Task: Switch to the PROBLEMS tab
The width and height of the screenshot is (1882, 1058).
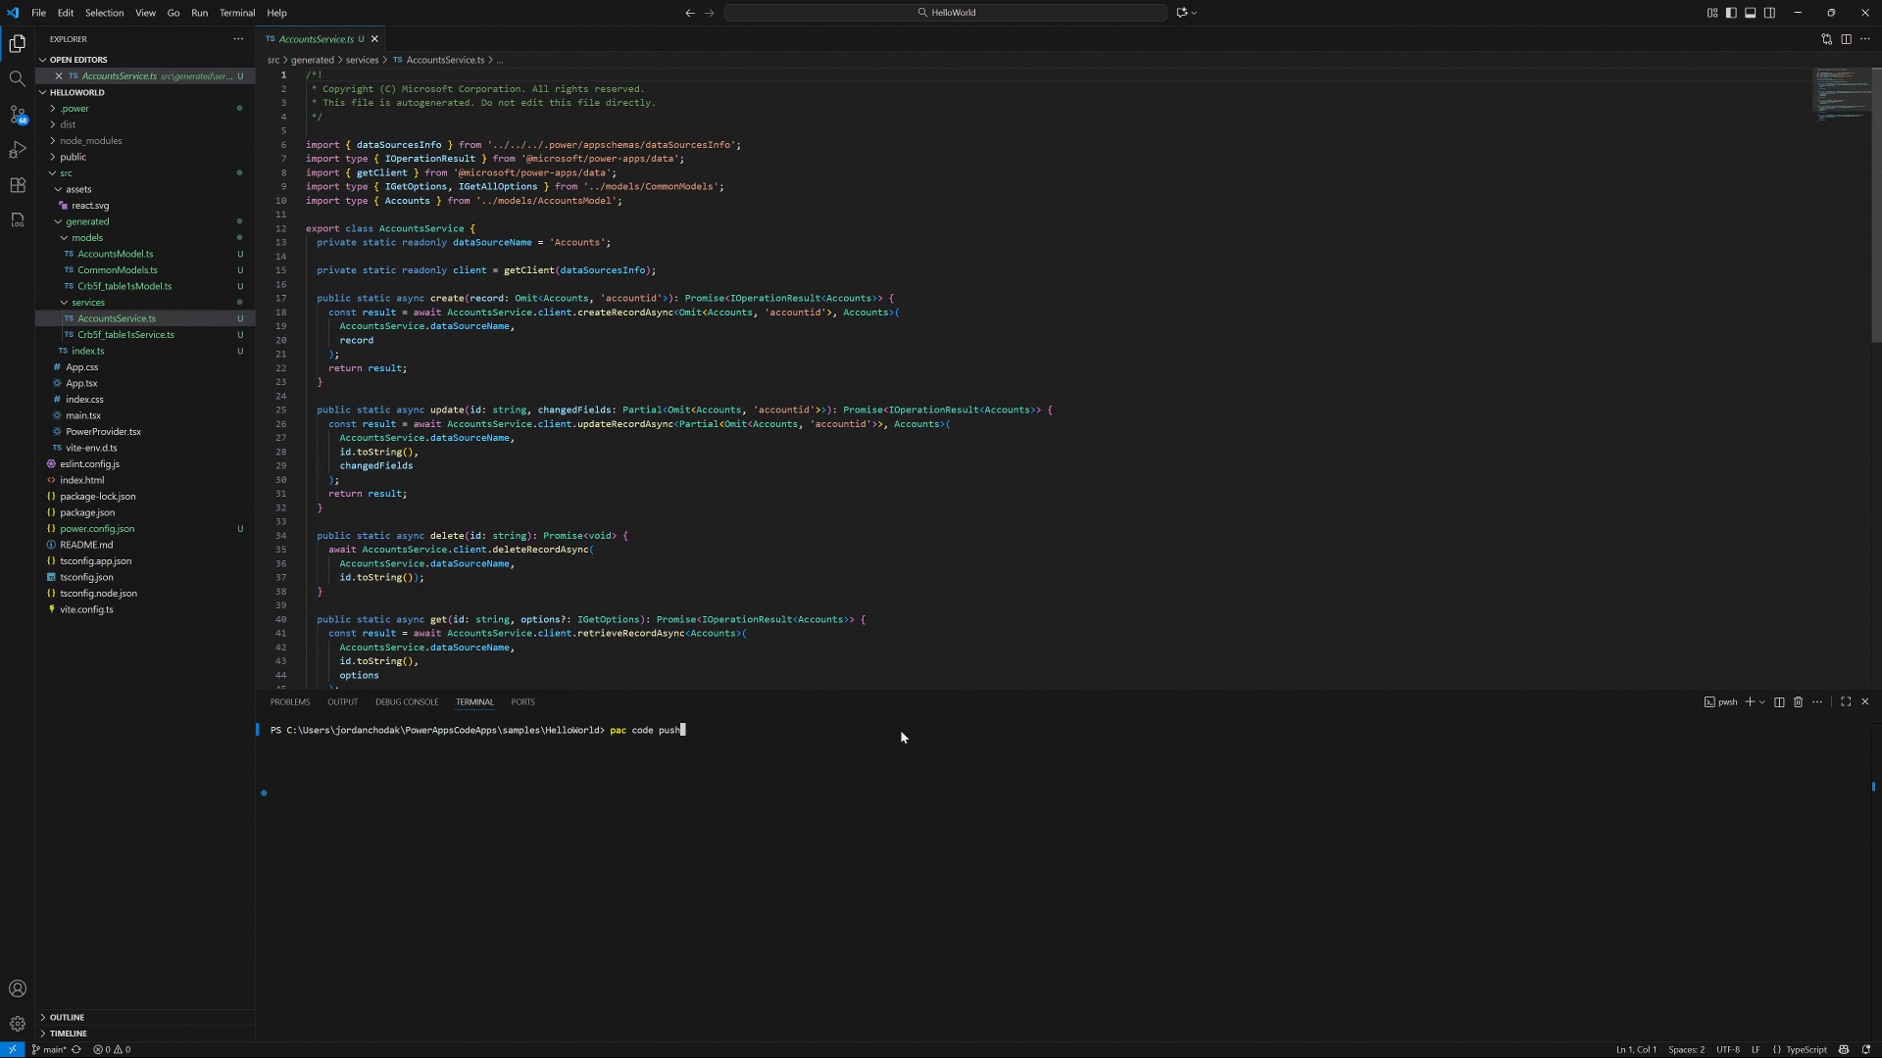Action: click(x=290, y=701)
